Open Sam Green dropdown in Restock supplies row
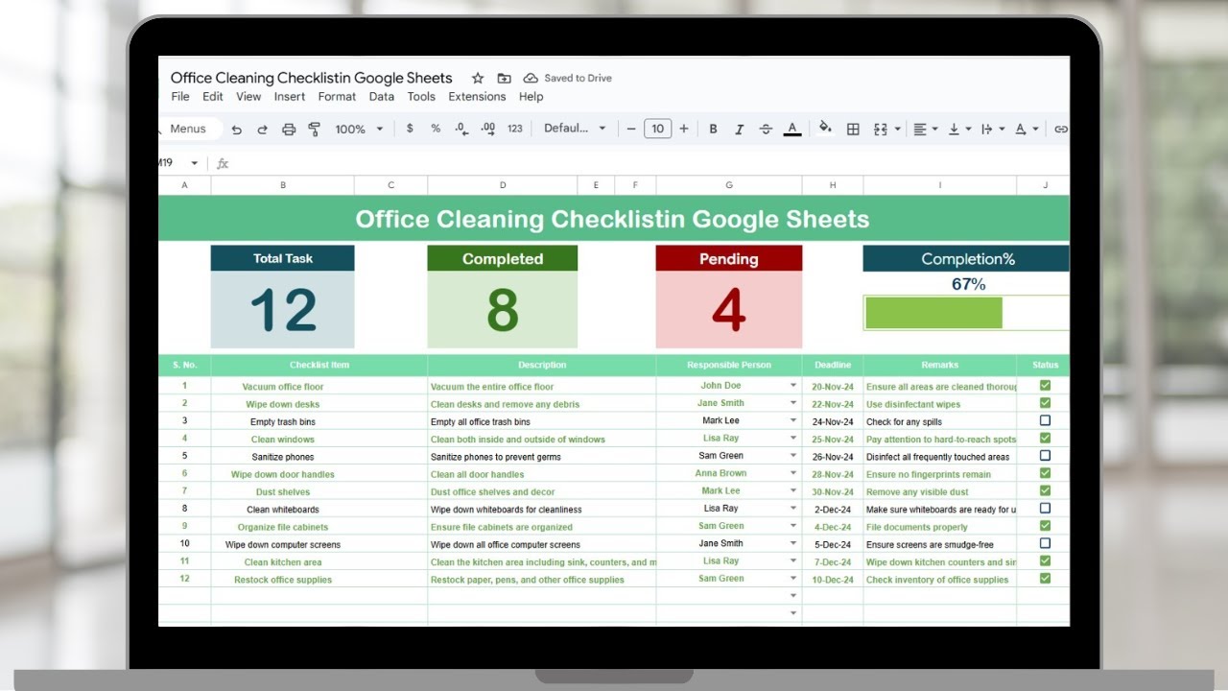The height and width of the screenshot is (691, 1228). click(793, 580)
